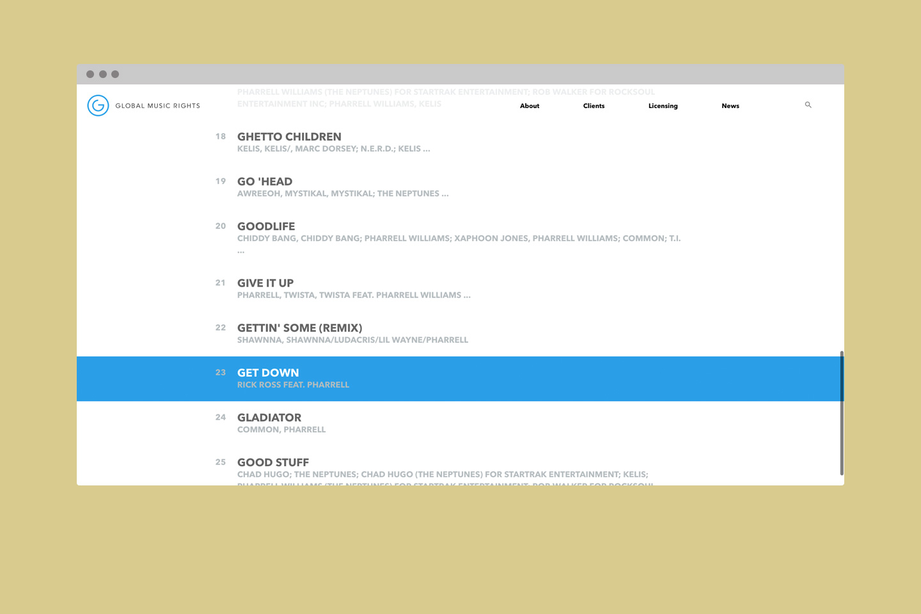Click the Global Music Rights wordmark text
This screenshot has width=921, height=614.
pos(157,106)
